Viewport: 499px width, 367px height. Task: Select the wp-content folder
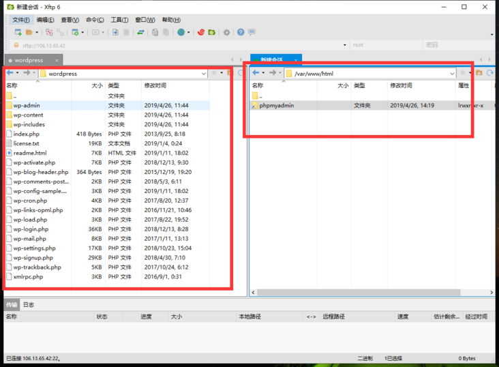[29, 115]
